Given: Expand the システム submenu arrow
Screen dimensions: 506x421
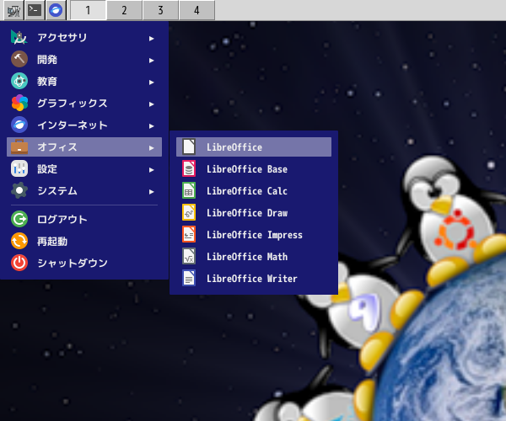Looking at the screenshot, I should [151, 192].
